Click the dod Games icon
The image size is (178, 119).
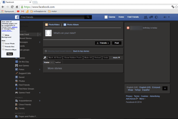(17, 65)
